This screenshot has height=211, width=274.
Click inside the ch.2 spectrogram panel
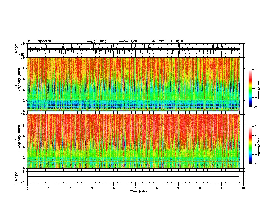[x=134, y=141]
